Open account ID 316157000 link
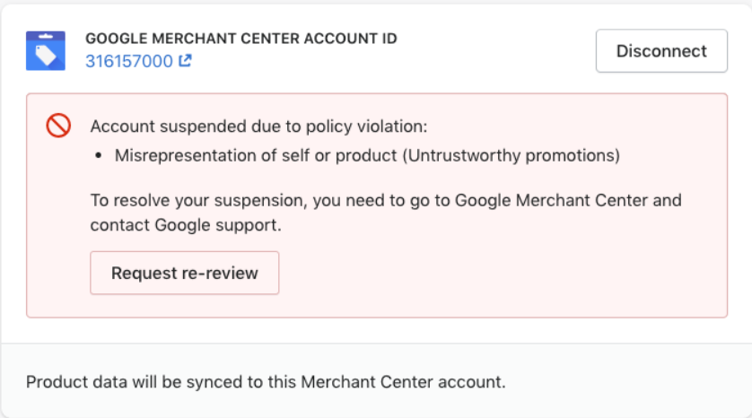 [x=129, y=61]
